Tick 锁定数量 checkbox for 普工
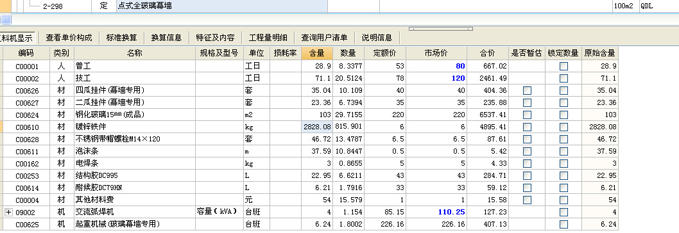The height and width of the screenshot is (233, 679). (x=563, y=67)
